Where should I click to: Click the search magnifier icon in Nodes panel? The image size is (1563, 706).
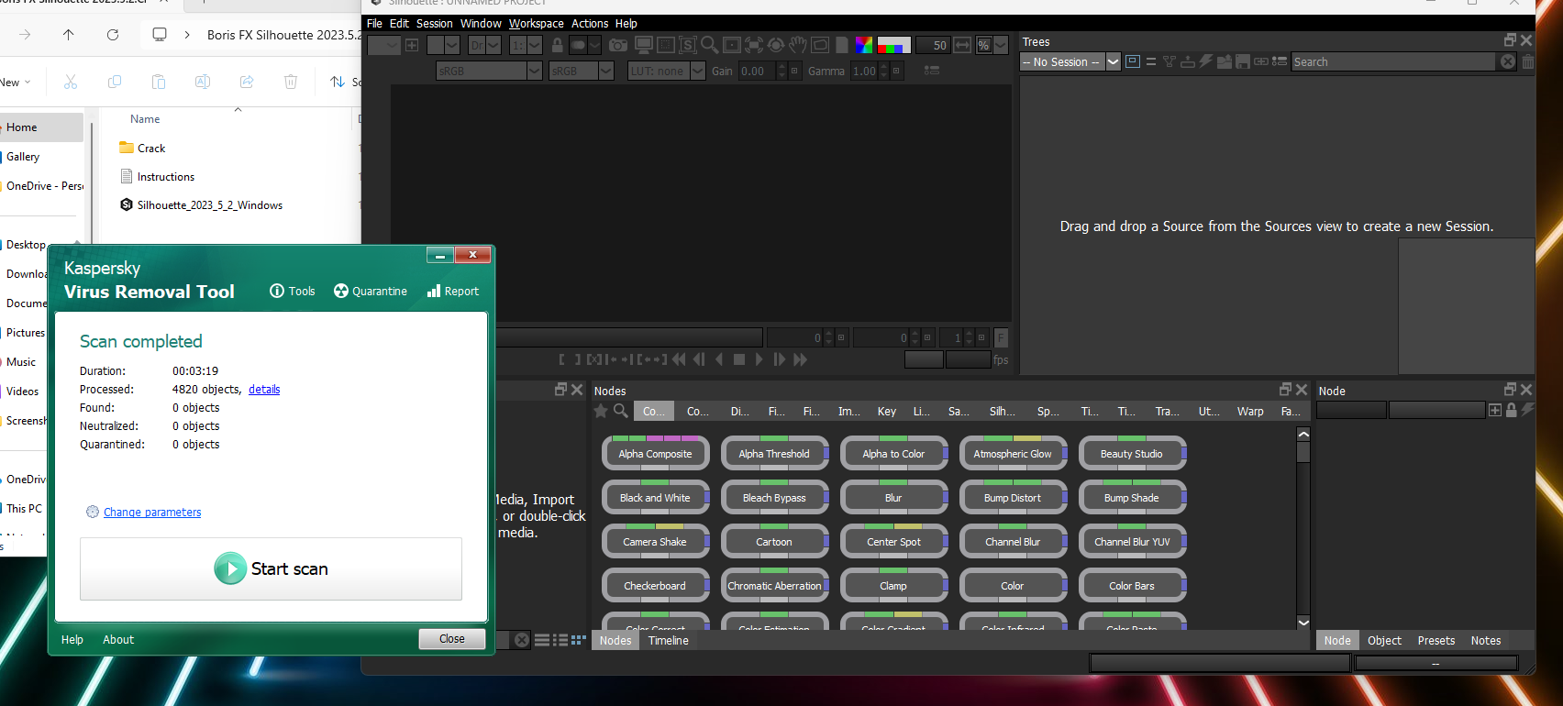[x=621, y=411]
